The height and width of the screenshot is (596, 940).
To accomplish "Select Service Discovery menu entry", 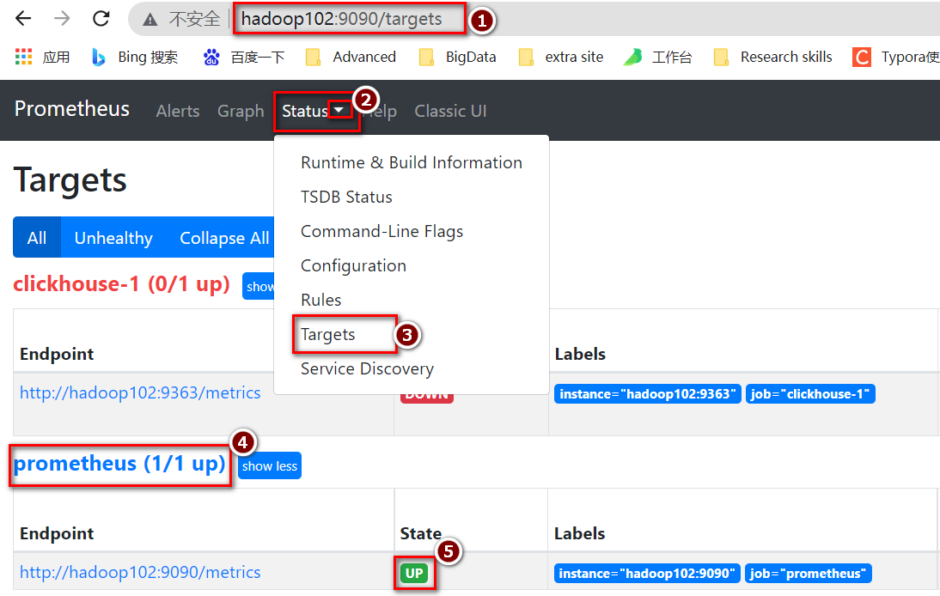I will [367, 368].
